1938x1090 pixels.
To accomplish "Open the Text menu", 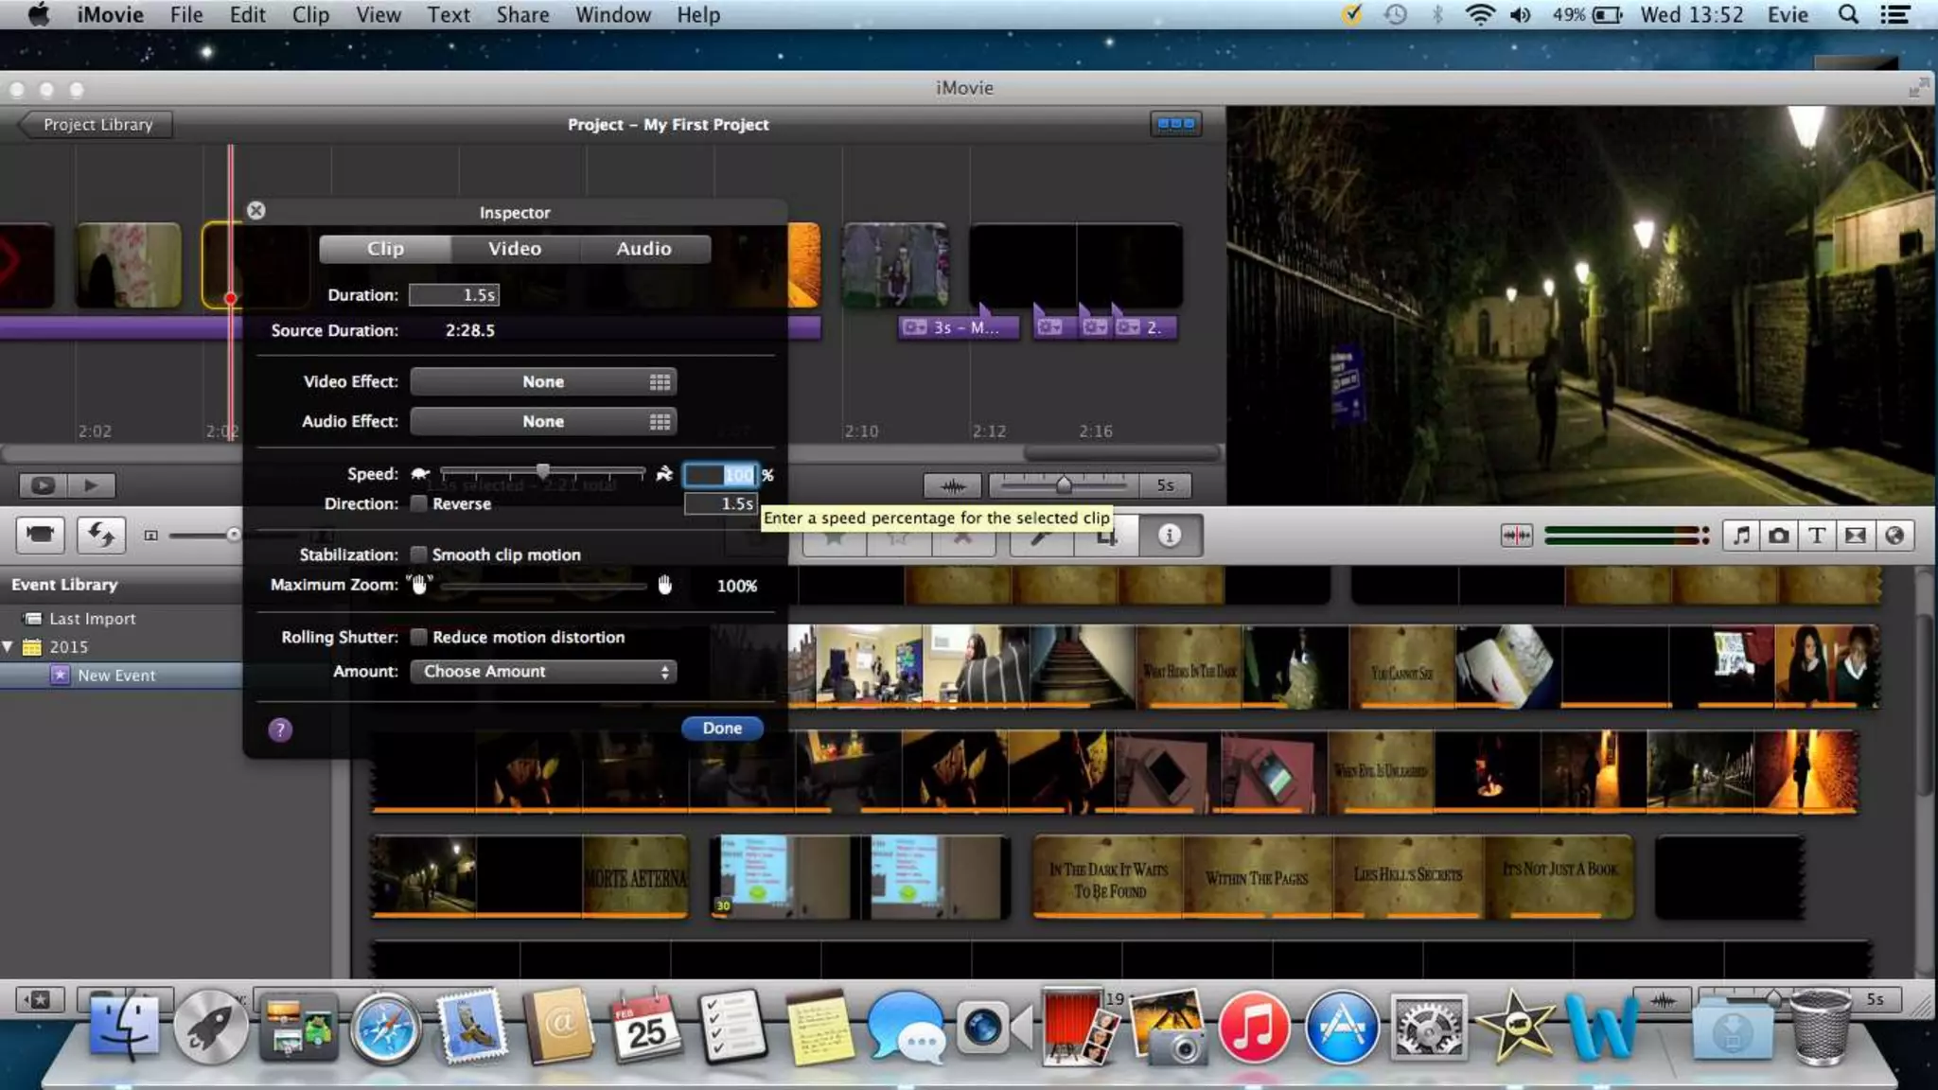I will [448, 15].
